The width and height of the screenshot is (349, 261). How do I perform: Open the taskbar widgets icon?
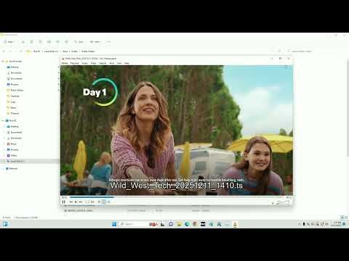pos(5,224)
